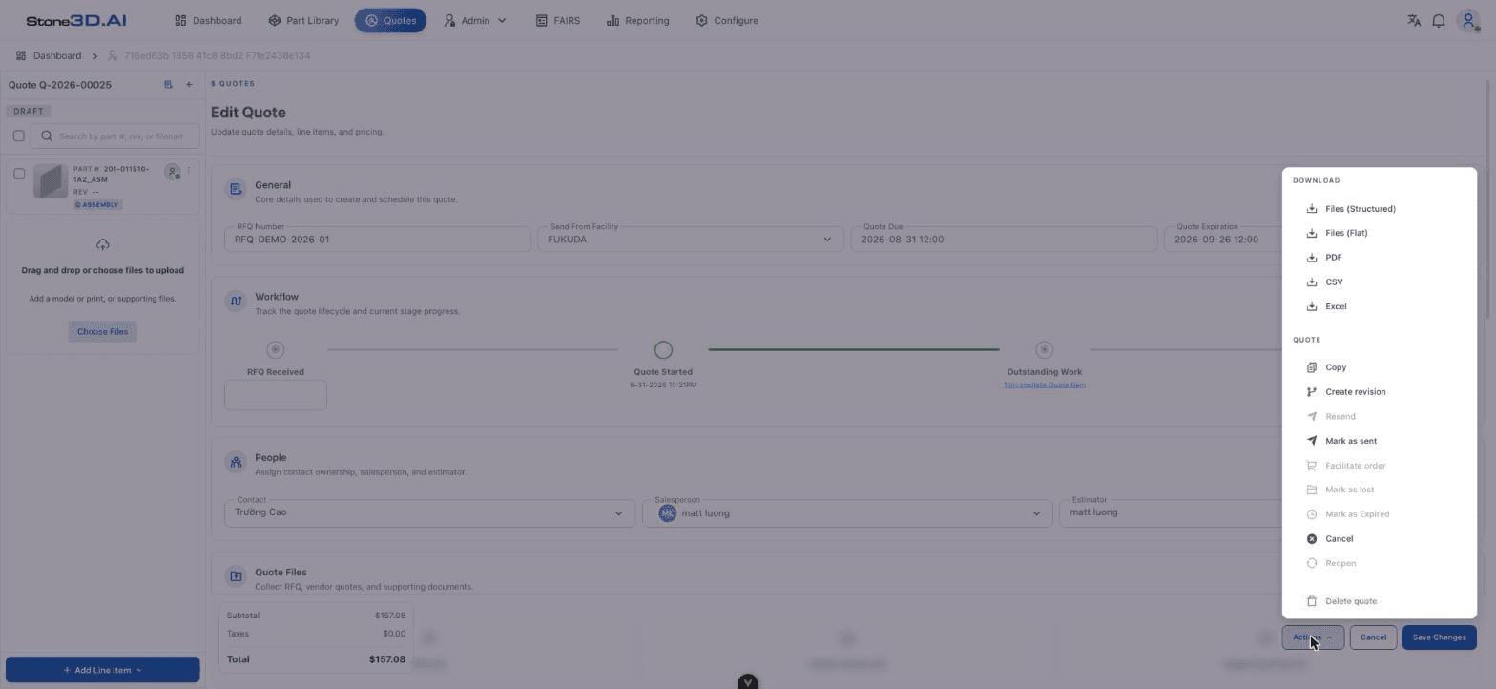This screenshot has height=689, width=1496.
Task: Select Delete quote in the Actions menu
Action: (1379, 601)
